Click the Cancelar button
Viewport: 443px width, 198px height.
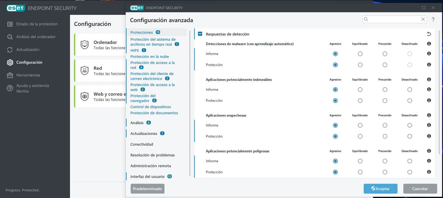[x=420, y=189]
